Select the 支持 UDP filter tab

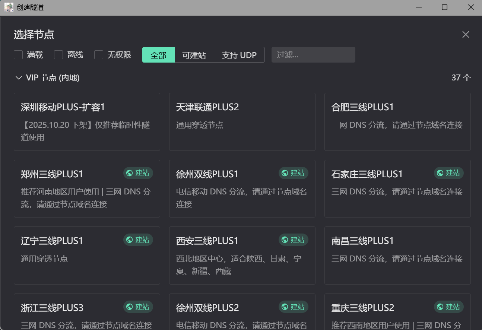(239, 55)
